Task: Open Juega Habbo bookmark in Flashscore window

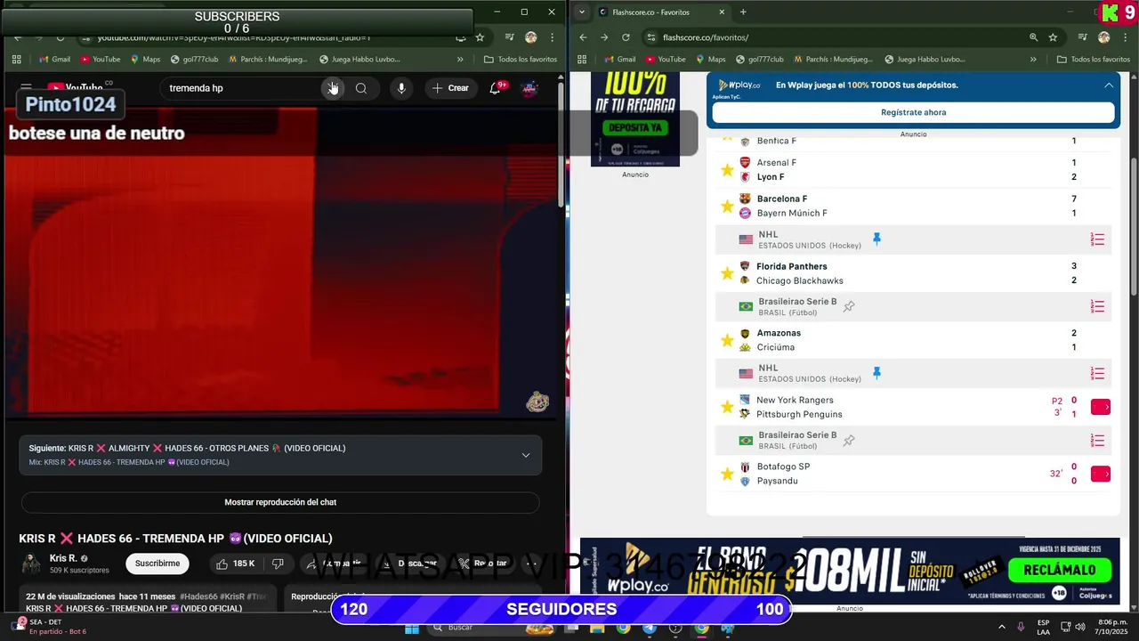Action: click(x=925, y=60)
